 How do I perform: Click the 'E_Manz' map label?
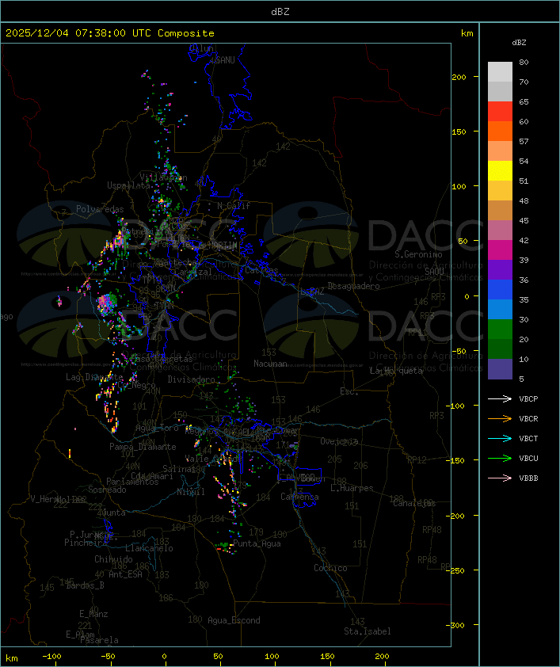tap(93, 614)
